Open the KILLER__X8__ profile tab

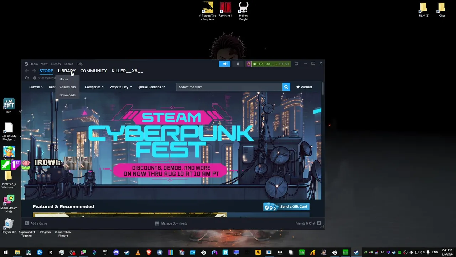pyautogui.click(x=127, y=71)
